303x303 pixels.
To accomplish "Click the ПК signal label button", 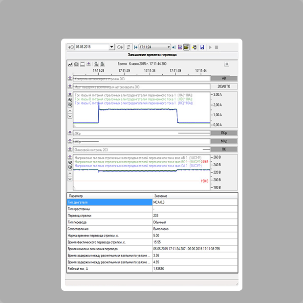I will [224, 149].
